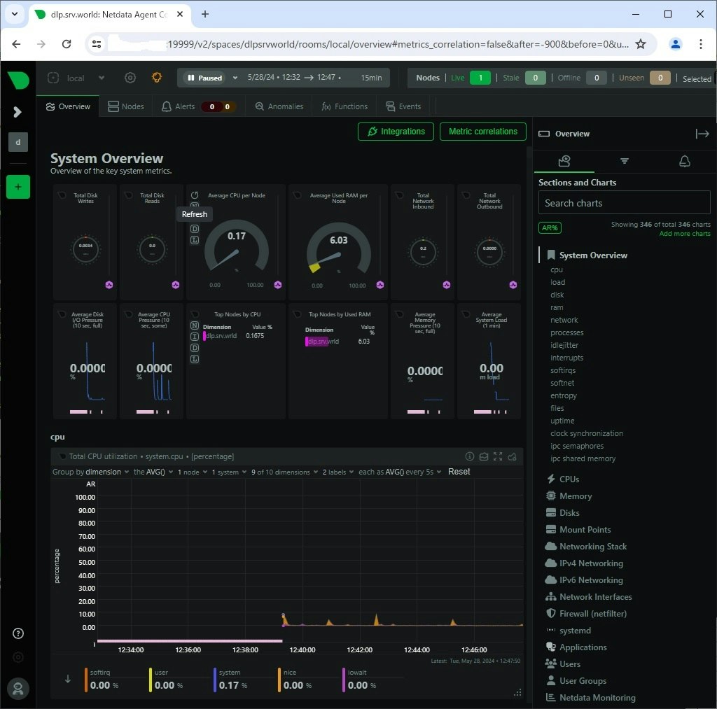Viewport: 717px width, 709px height.
Task: Select the charts section icon tab in sidebar
Action: [564, 161]
